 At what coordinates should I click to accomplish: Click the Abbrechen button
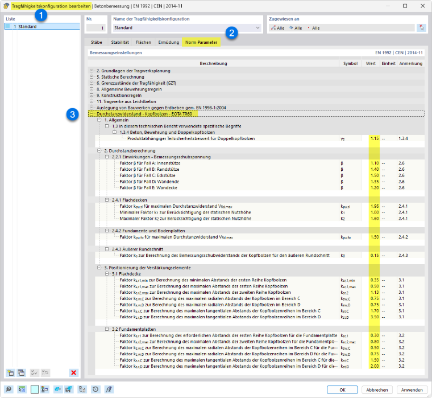(377, 389)
